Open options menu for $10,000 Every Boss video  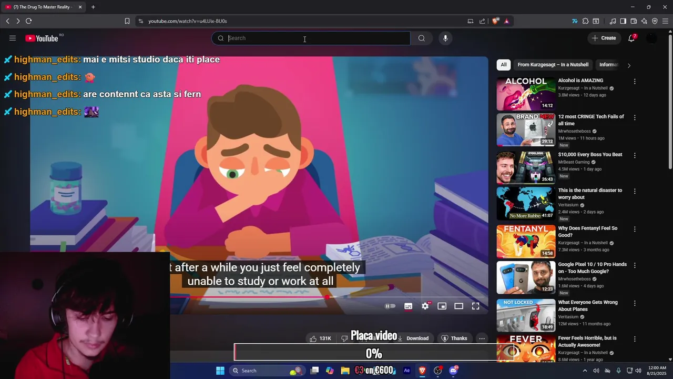635,155
